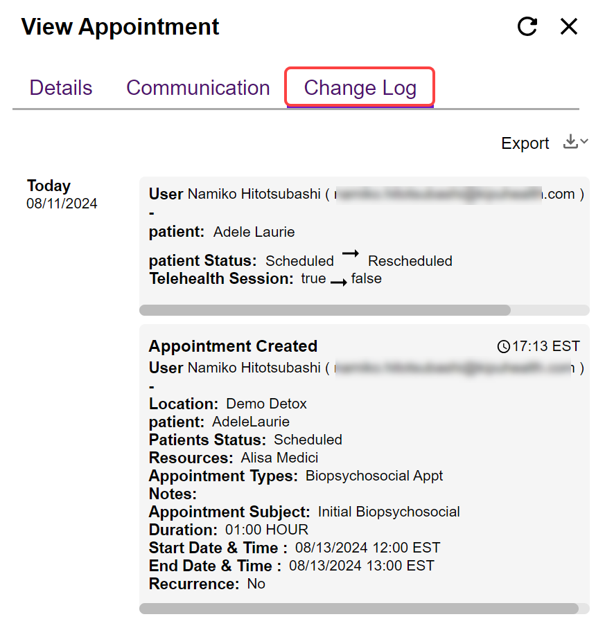Screen dimensions: 605x619
Task: Click the export download icon
Action: (x=570, y=142)
